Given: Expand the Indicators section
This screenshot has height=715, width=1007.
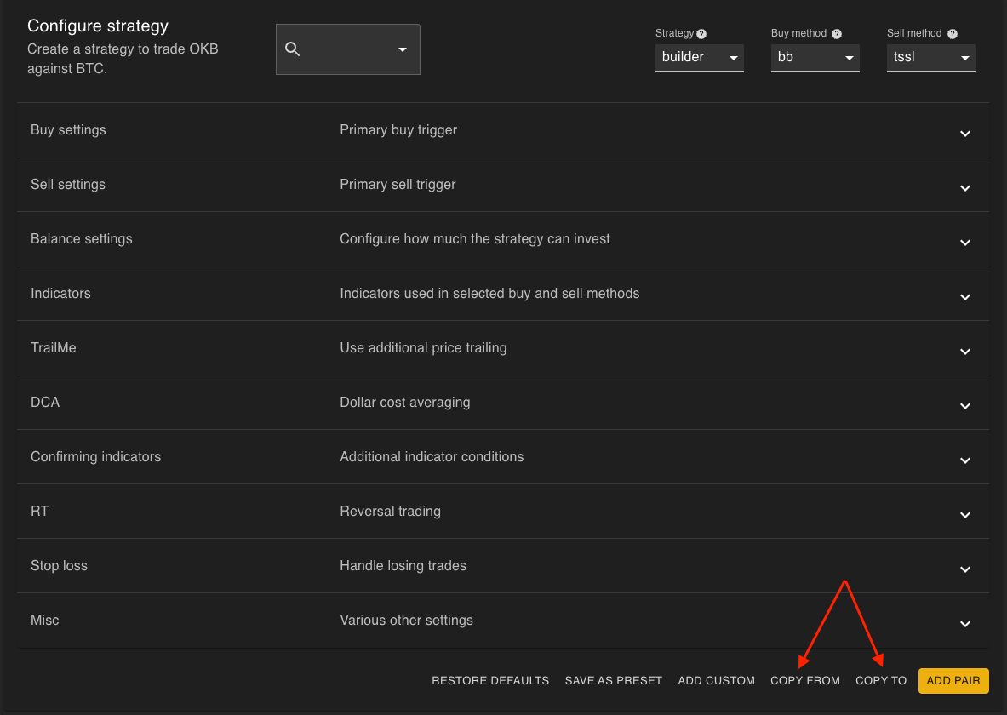Looking at the screenshot, I should [964, 297].
